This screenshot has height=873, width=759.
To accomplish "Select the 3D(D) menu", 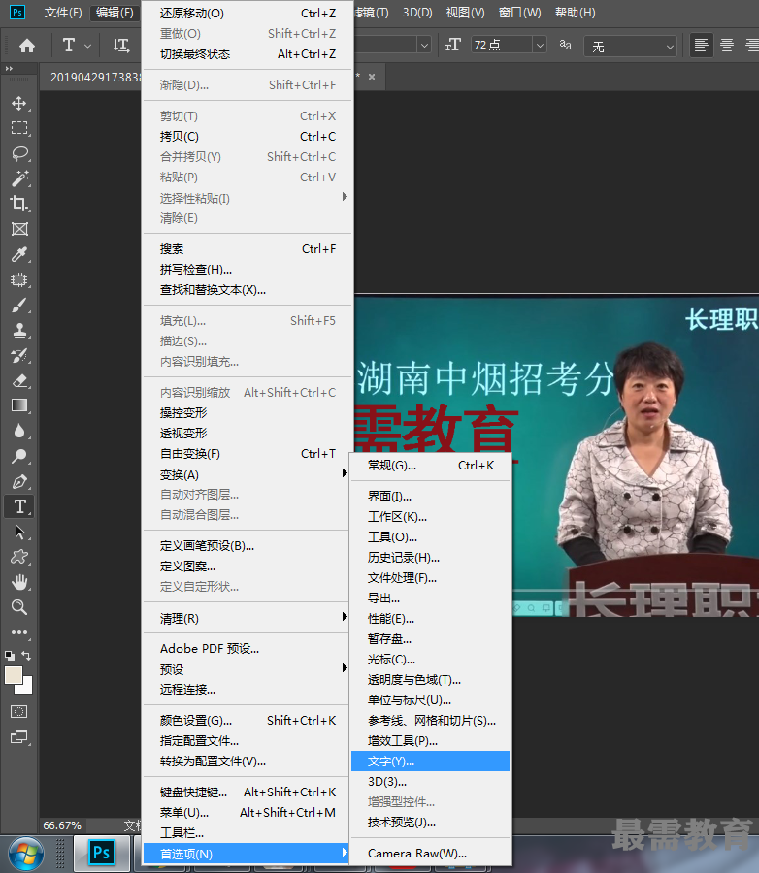I will 417,13.
